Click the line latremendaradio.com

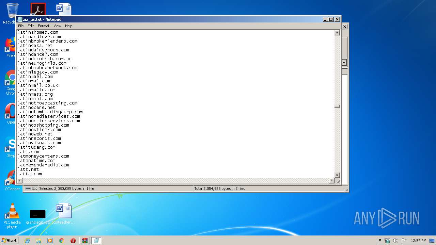[43, 165]
